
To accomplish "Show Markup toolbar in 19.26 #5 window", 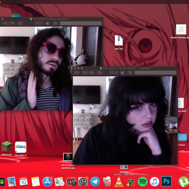I will 56,23.
